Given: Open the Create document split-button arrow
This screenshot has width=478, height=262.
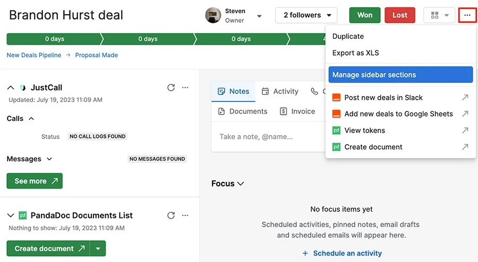Looking at the screenshot, I should click(x=98, y=249).
